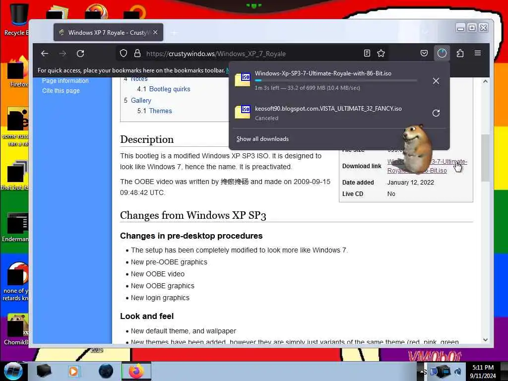The width and height of the screenshot is (508, 381).
Task: Open the extensions puzzle icon
Action: pyautogui.click(x=460, y=53)
